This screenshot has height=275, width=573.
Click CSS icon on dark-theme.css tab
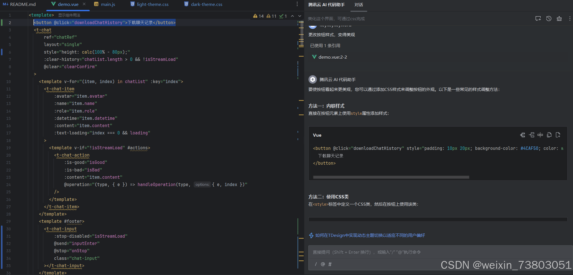(x=186, y=4)
